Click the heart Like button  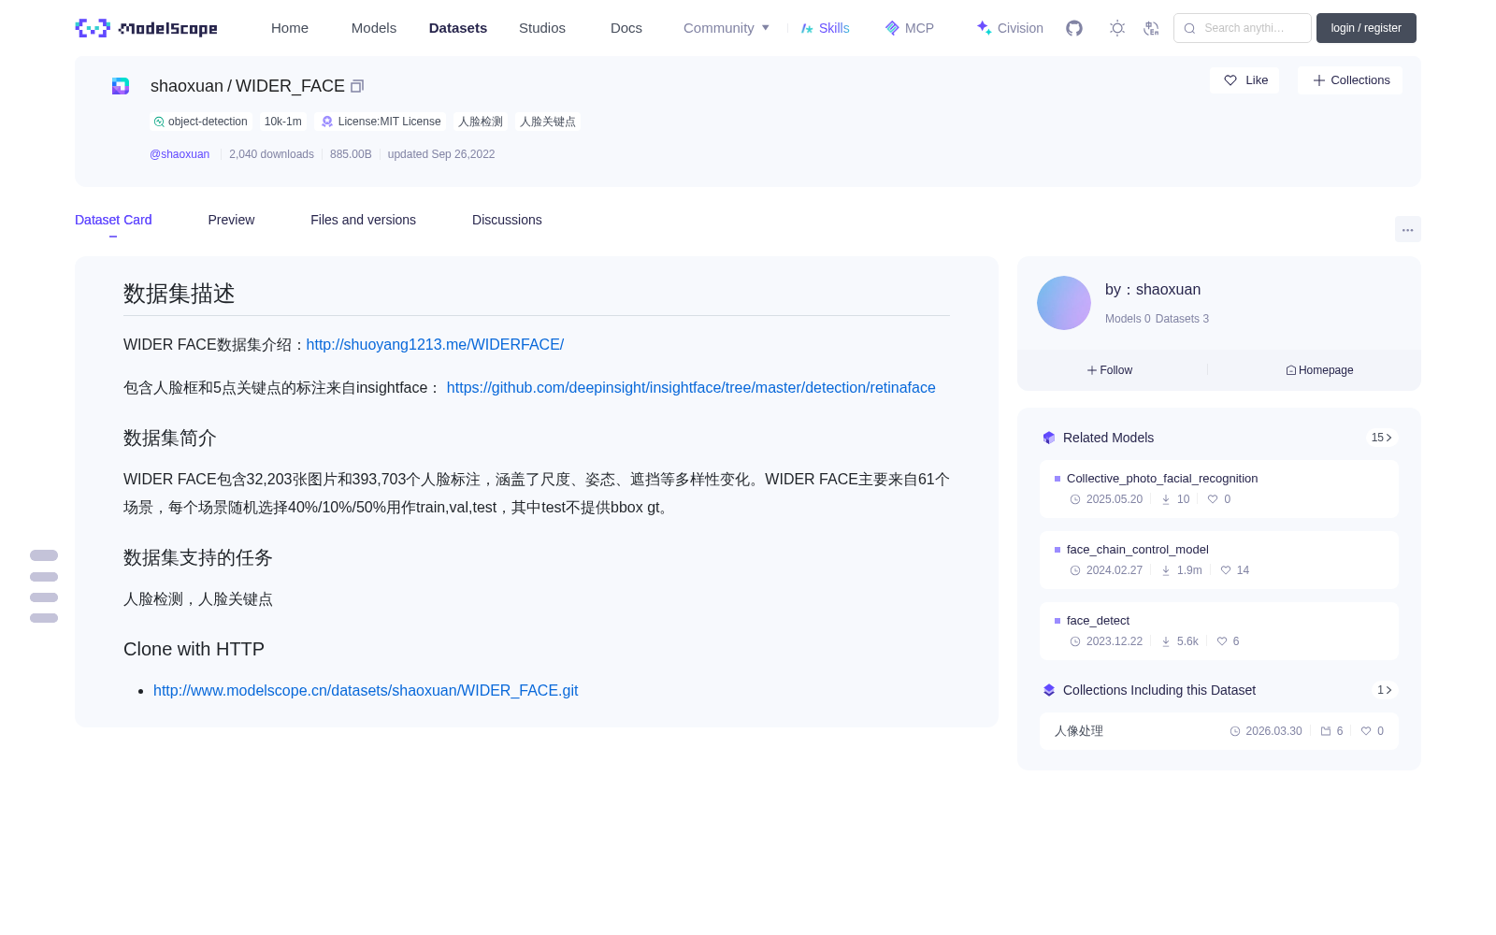point(1244,80)
